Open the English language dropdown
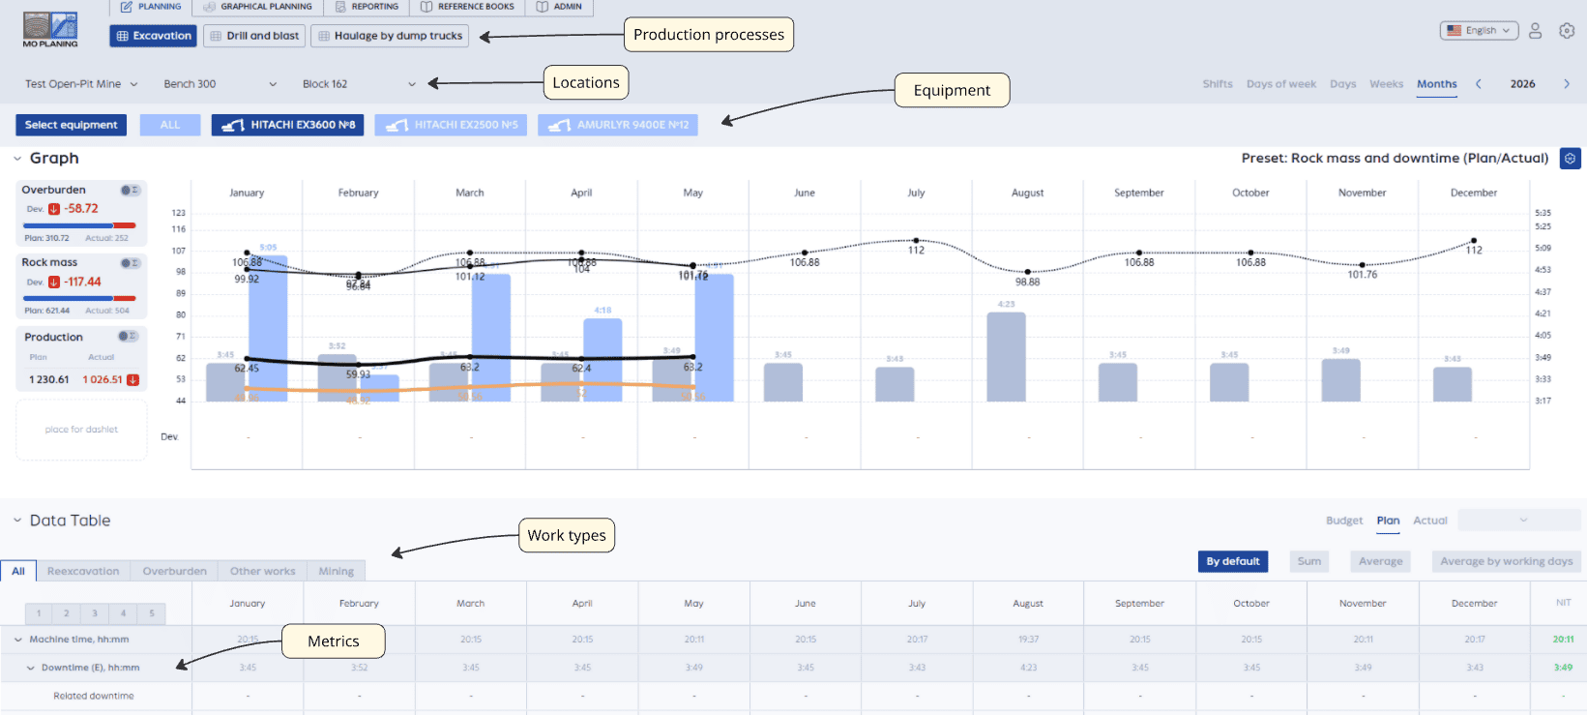1587x715 pixels. point(1479,31)
